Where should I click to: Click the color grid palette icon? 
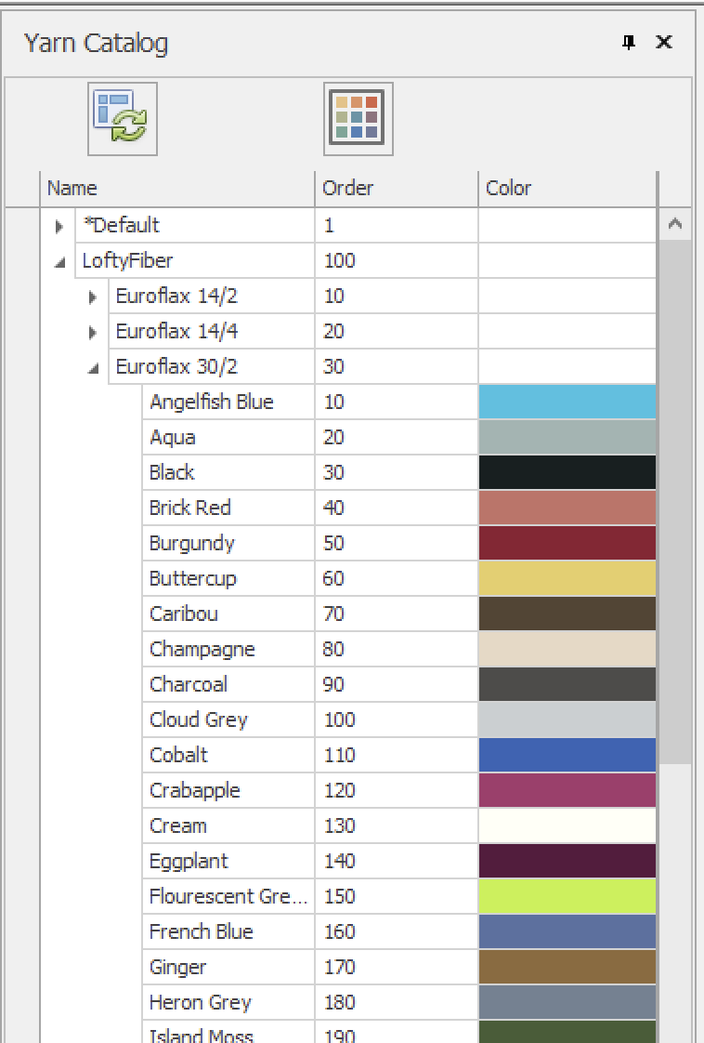(358, 119)
